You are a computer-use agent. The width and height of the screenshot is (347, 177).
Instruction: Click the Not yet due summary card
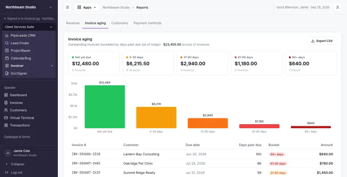pyautogui.click(x=94, y=63)
